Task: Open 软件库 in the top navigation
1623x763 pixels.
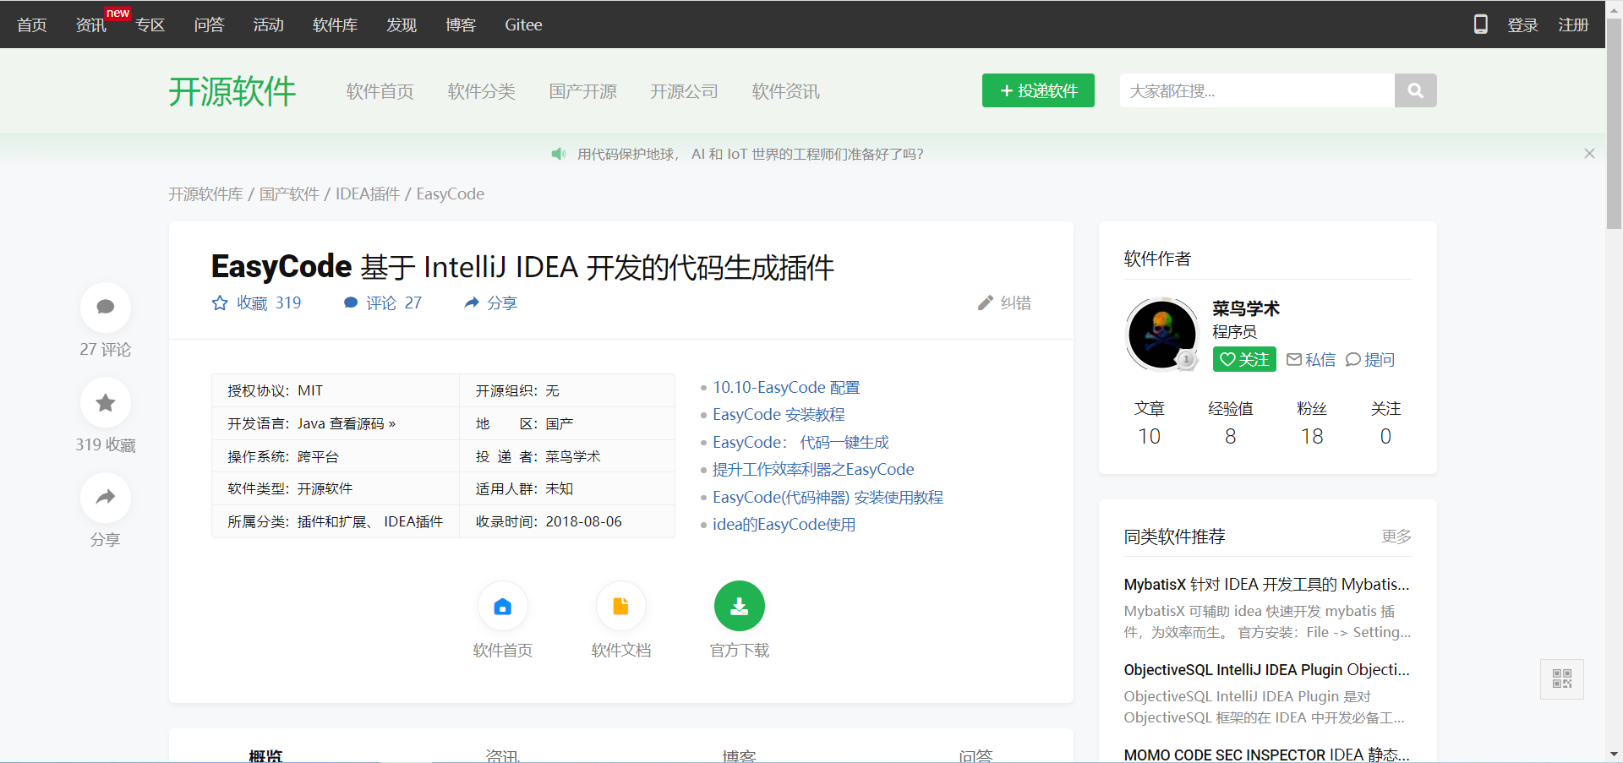Action: (x=335, y=25)
